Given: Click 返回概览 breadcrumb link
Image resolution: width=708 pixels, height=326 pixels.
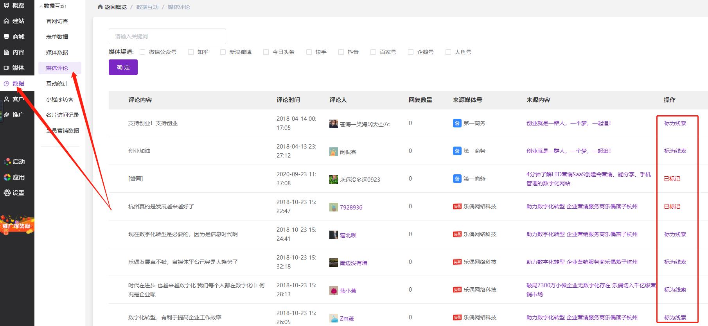Looking at the screenshot, I should (x=116, y=7).
